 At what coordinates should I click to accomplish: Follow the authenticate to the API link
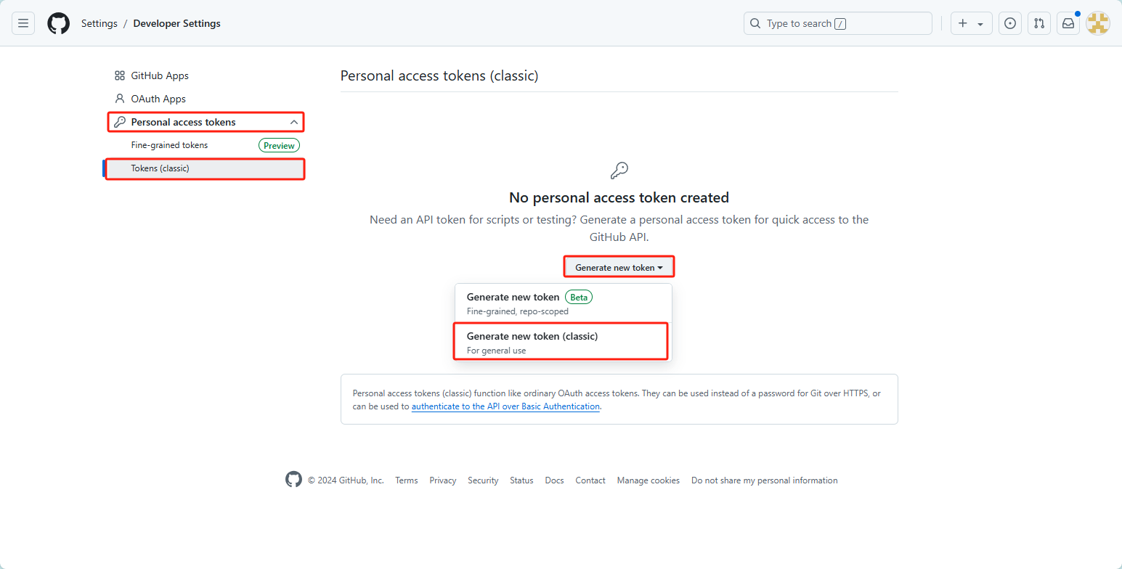coord(505,406)
